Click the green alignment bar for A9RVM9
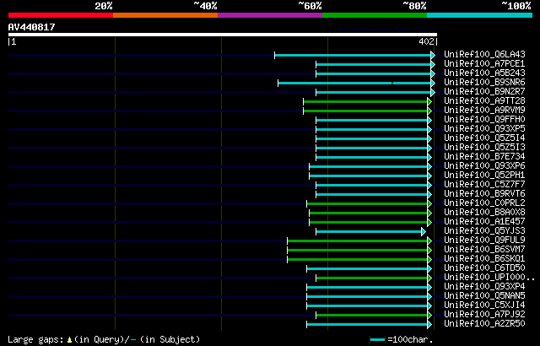The height and width of the screenshot is (346, 540). (x=368, y=111)
